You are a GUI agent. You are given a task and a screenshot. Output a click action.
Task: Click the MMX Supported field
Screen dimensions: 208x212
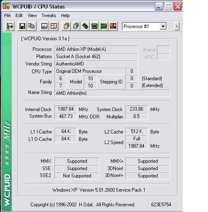[x=77, y=161]
